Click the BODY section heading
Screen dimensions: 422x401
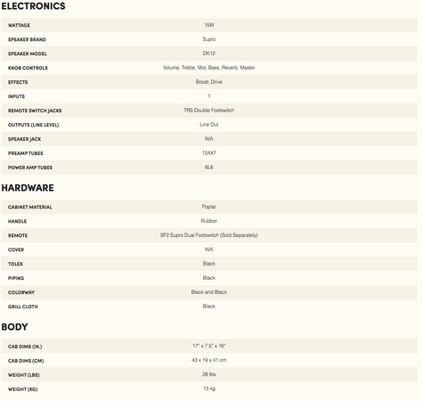pos(14,327)
